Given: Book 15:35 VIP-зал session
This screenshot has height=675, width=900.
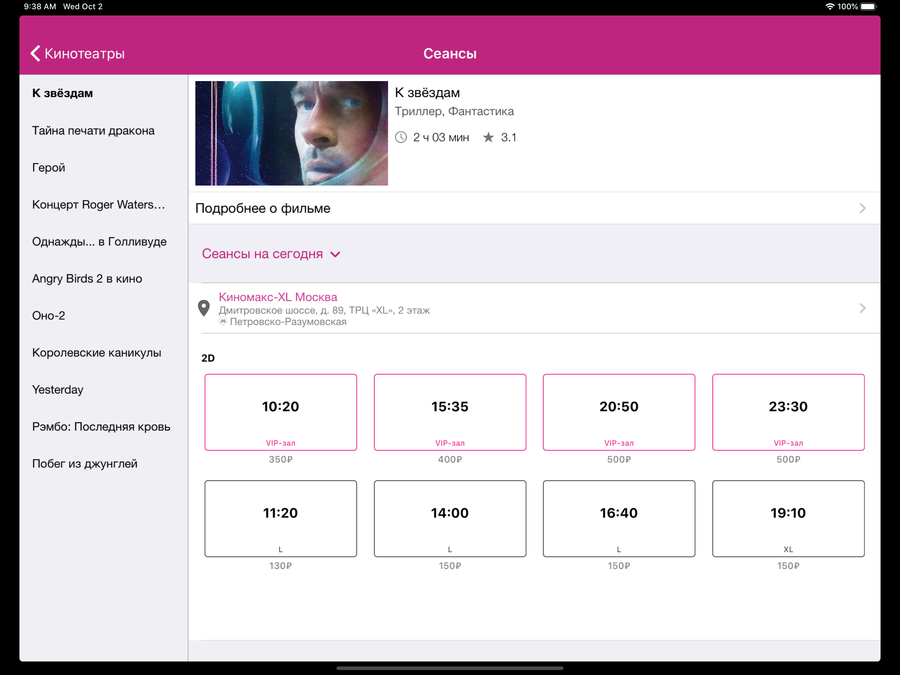Looking at the screenshot, I should coord(450,412).
